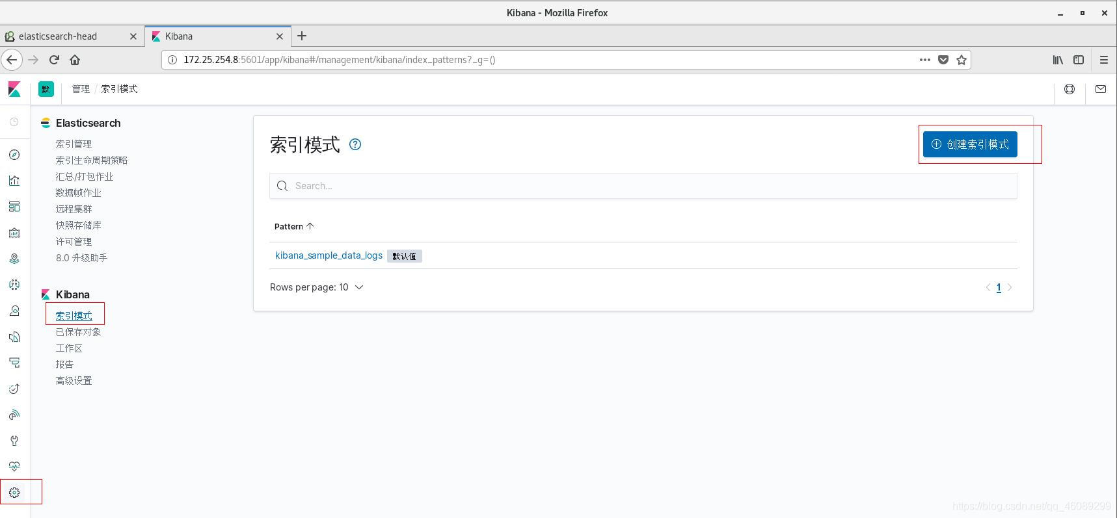Open Logs icon in sidebar
The width and height of the screenshot is (1117, 518).
(x=14, y=337)
